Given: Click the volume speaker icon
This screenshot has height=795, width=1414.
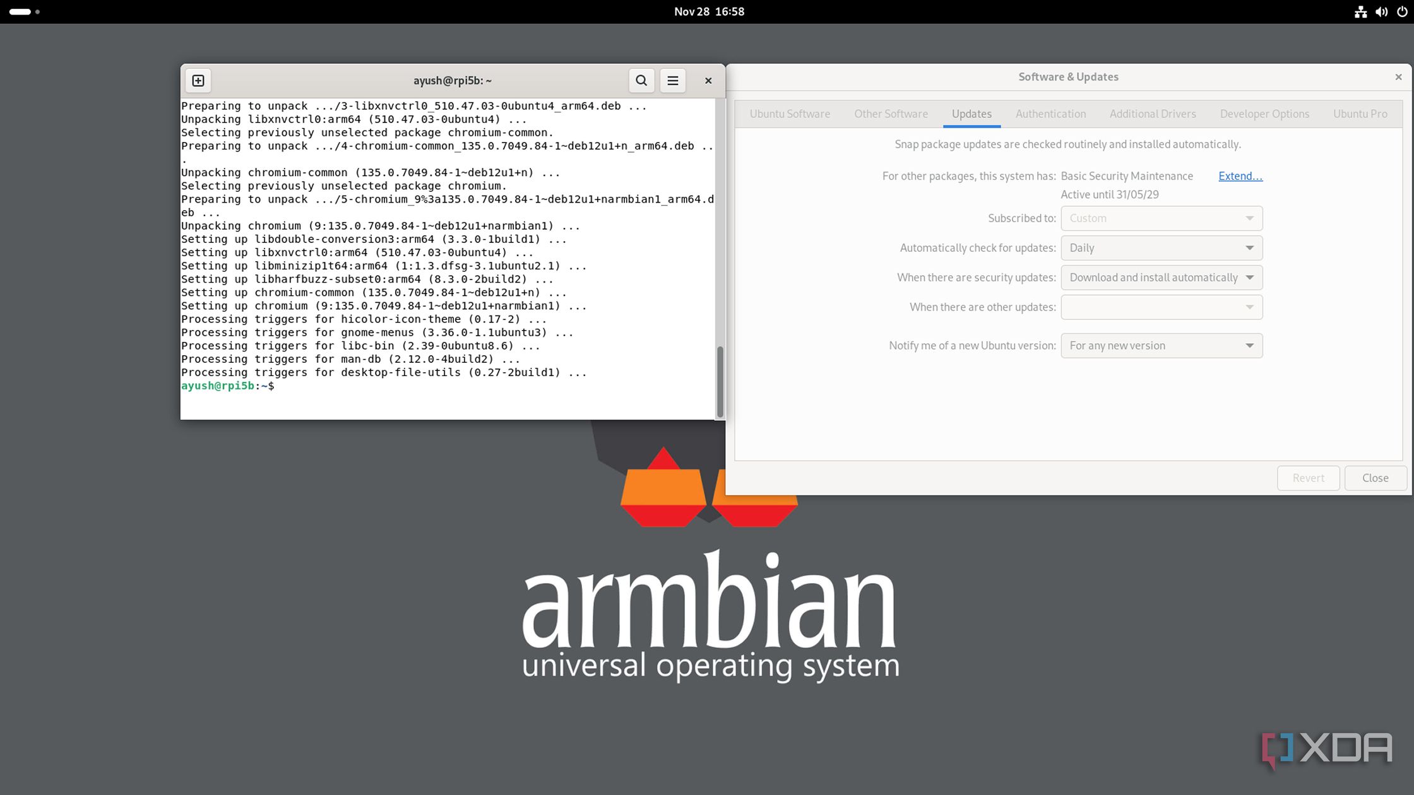Looking at the screenshot, I should click(x=1381, y=11).
